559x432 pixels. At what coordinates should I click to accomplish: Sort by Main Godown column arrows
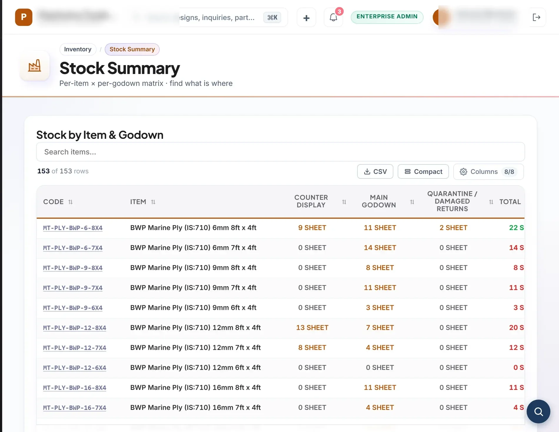pyautogui.click(x=412, y=202)
